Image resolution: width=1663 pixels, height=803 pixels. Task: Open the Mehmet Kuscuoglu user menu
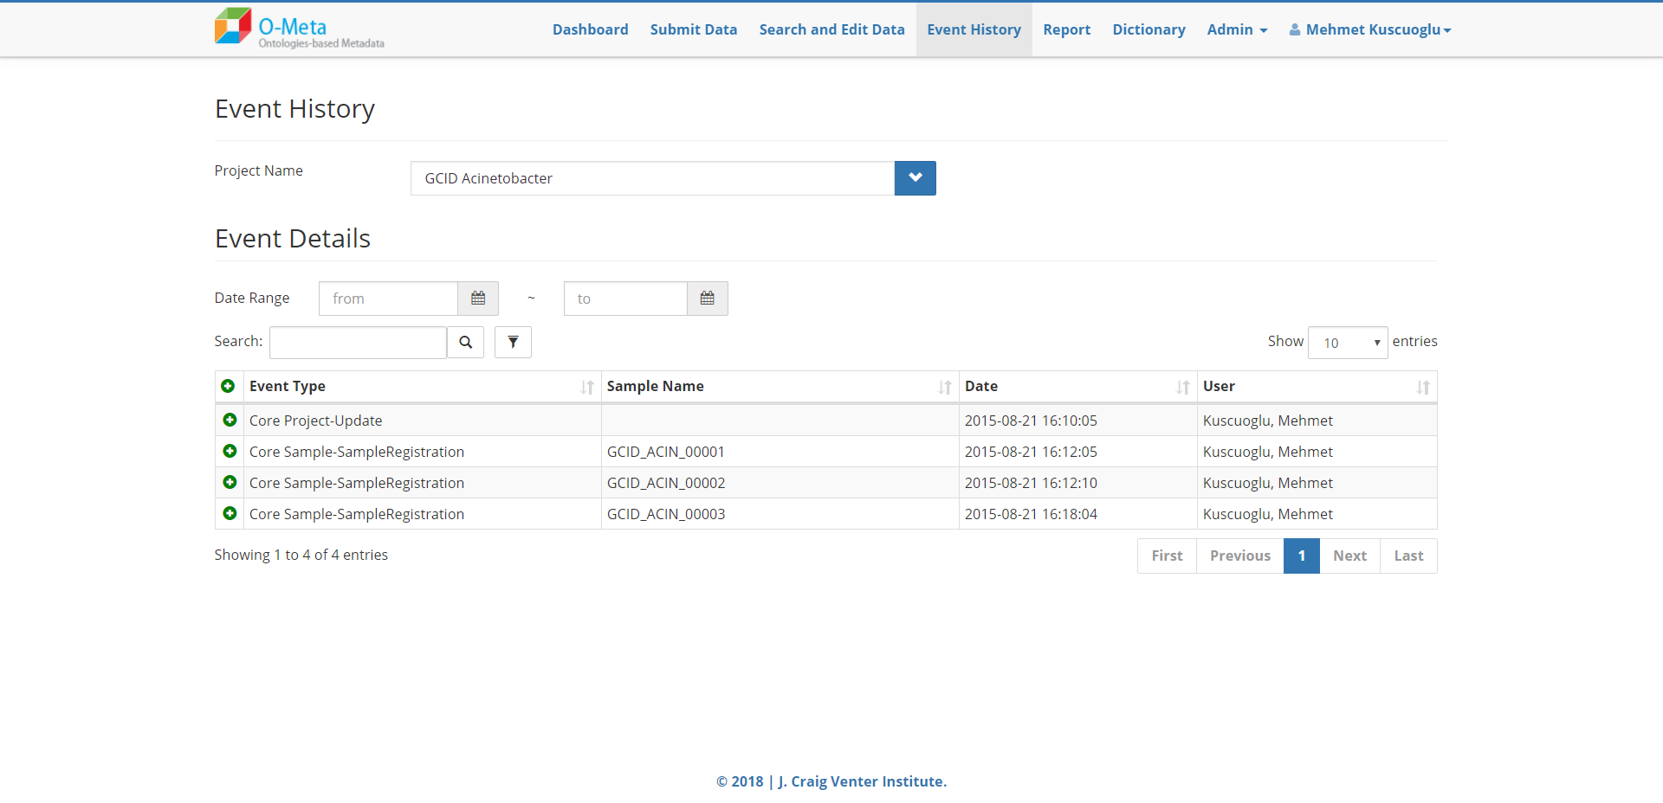(1370, 29)
